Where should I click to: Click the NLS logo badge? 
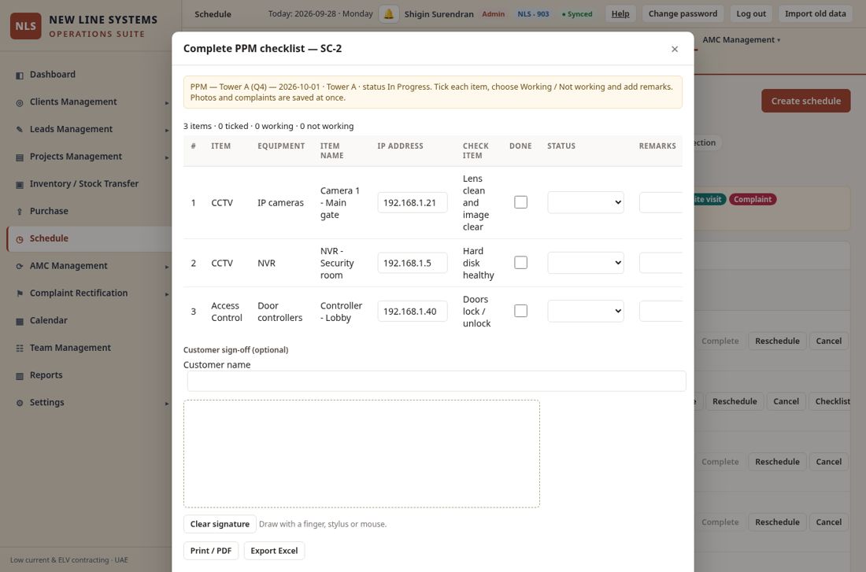pyautogui.click(x=25, y=26)
